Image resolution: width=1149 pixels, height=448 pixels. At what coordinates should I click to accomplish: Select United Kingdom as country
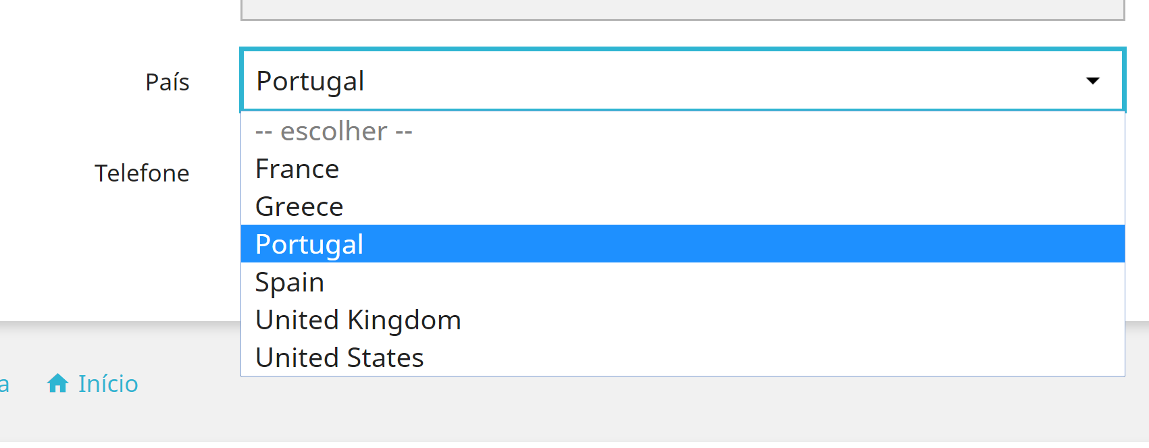pyautogui.click(x=358, y=320)
